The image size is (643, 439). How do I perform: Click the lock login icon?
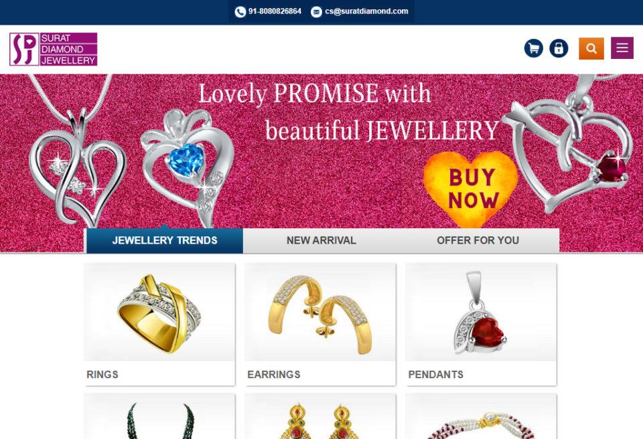click(x=559, y=48)
